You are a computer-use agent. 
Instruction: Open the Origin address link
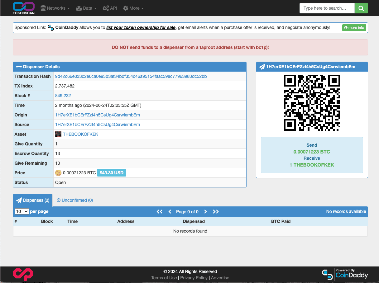[98, 115]
